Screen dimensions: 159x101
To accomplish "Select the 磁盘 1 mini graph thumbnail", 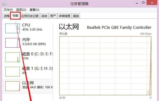I will (x=12, y=72).
